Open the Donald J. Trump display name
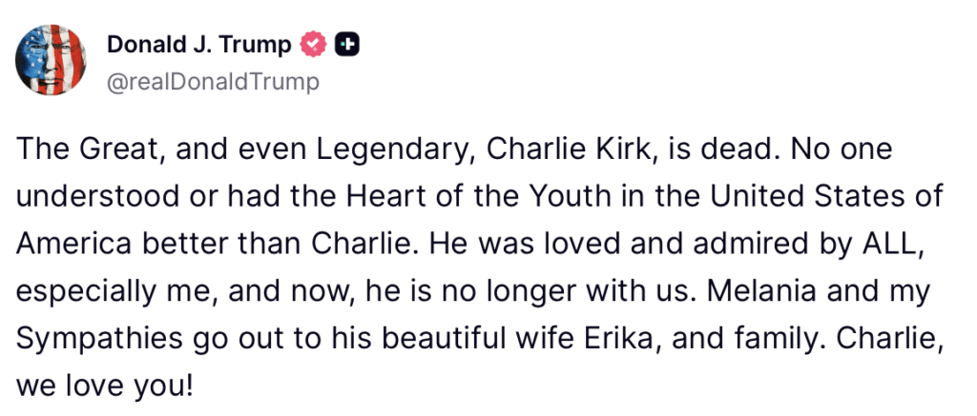Screen dimensions: 977x416 coord(199,44)
